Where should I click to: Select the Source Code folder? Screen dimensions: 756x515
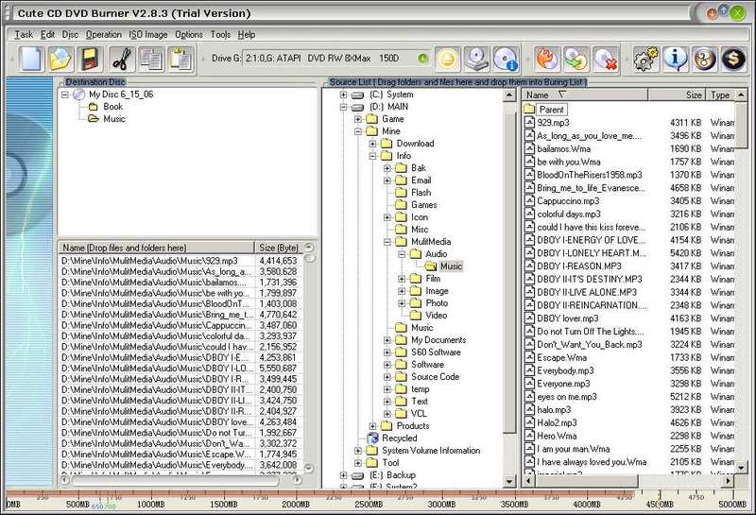click(x=428, y=377)
